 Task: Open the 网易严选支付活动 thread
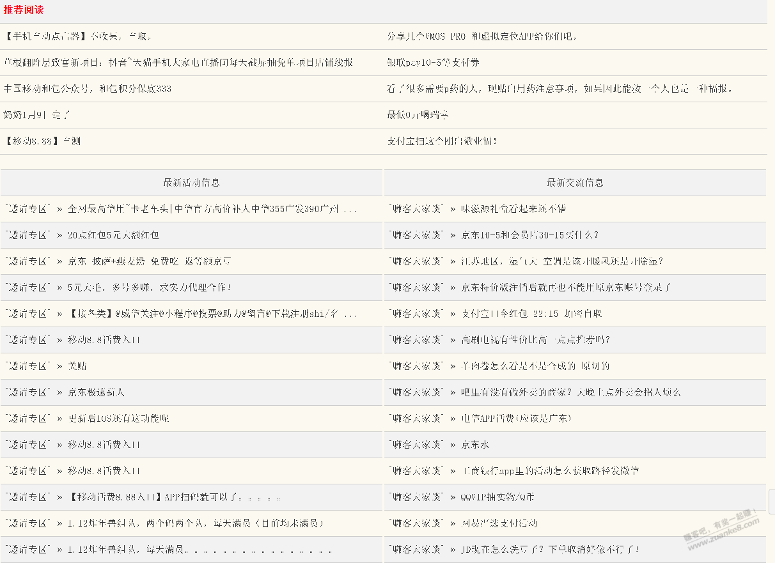pos(499,523)
